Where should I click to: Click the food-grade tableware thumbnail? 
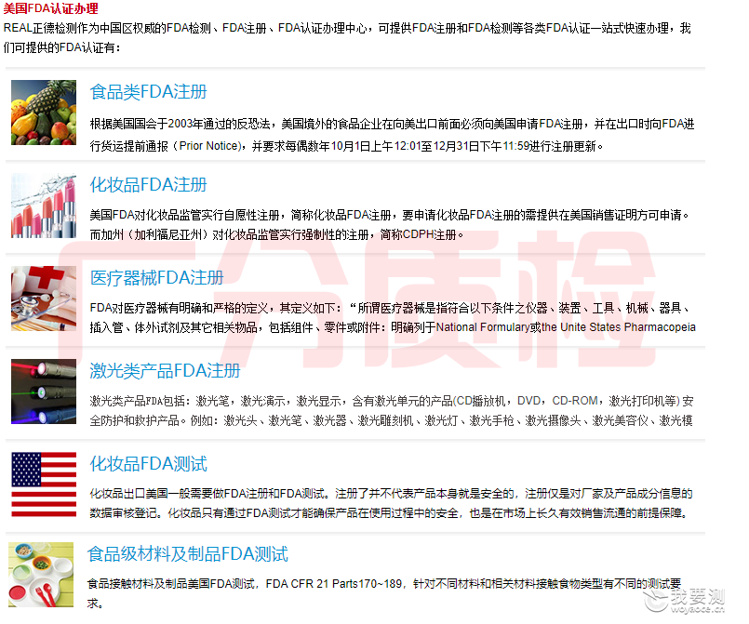pos(41,575)
